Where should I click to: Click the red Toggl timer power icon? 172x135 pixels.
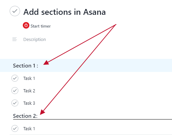(x=26, y=25)
